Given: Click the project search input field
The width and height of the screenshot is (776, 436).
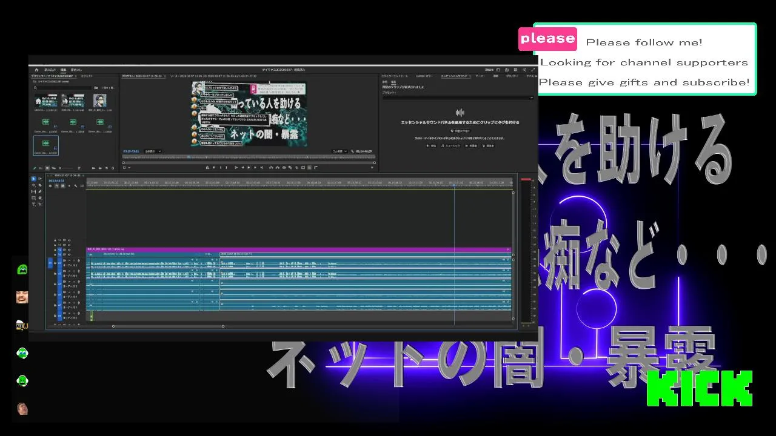Looking at the screenshot, I should click(64, 88).
